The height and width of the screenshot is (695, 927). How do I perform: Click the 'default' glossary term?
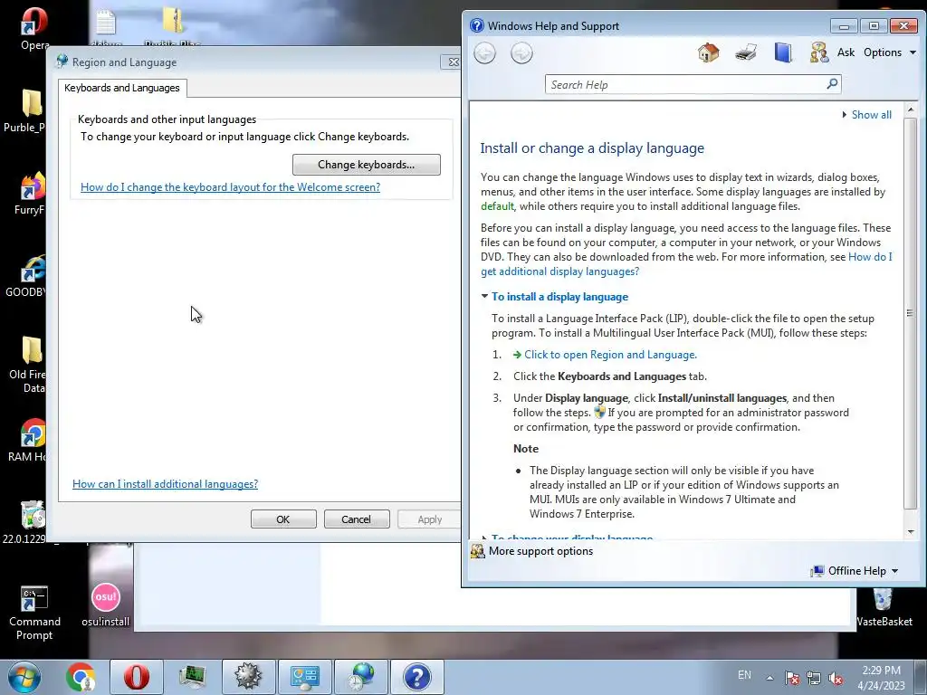[497, 206]
